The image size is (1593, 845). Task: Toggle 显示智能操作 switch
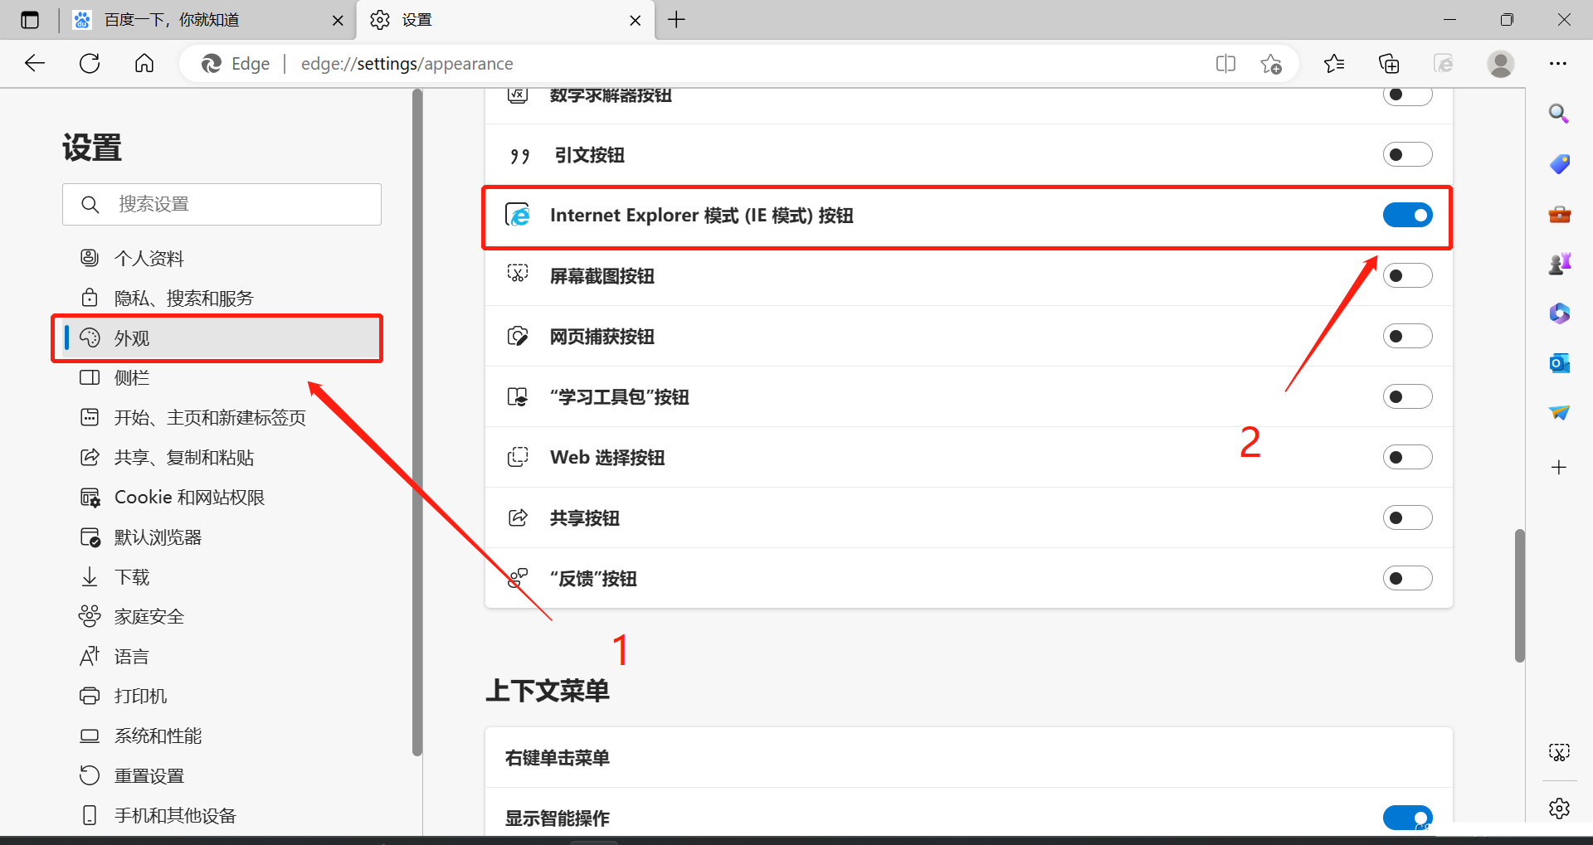[1407, 818]
